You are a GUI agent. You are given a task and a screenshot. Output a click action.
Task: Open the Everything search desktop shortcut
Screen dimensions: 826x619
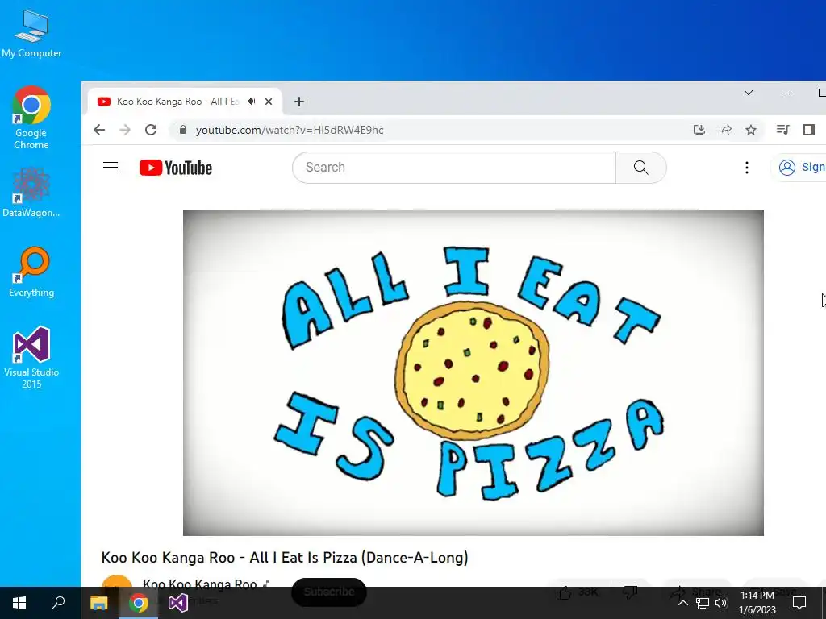coord(31,272)
